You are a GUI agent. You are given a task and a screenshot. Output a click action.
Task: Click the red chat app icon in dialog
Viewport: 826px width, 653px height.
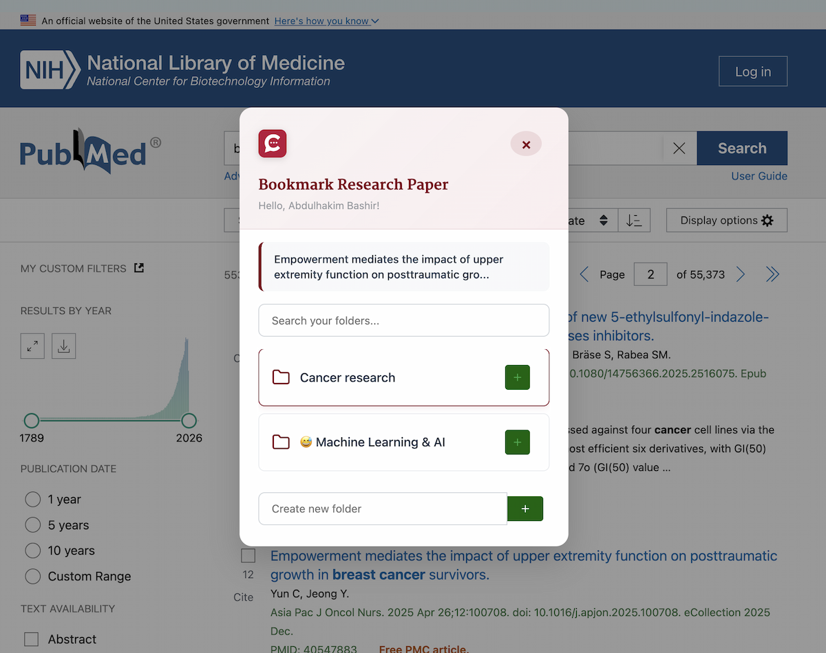point(273,144)
